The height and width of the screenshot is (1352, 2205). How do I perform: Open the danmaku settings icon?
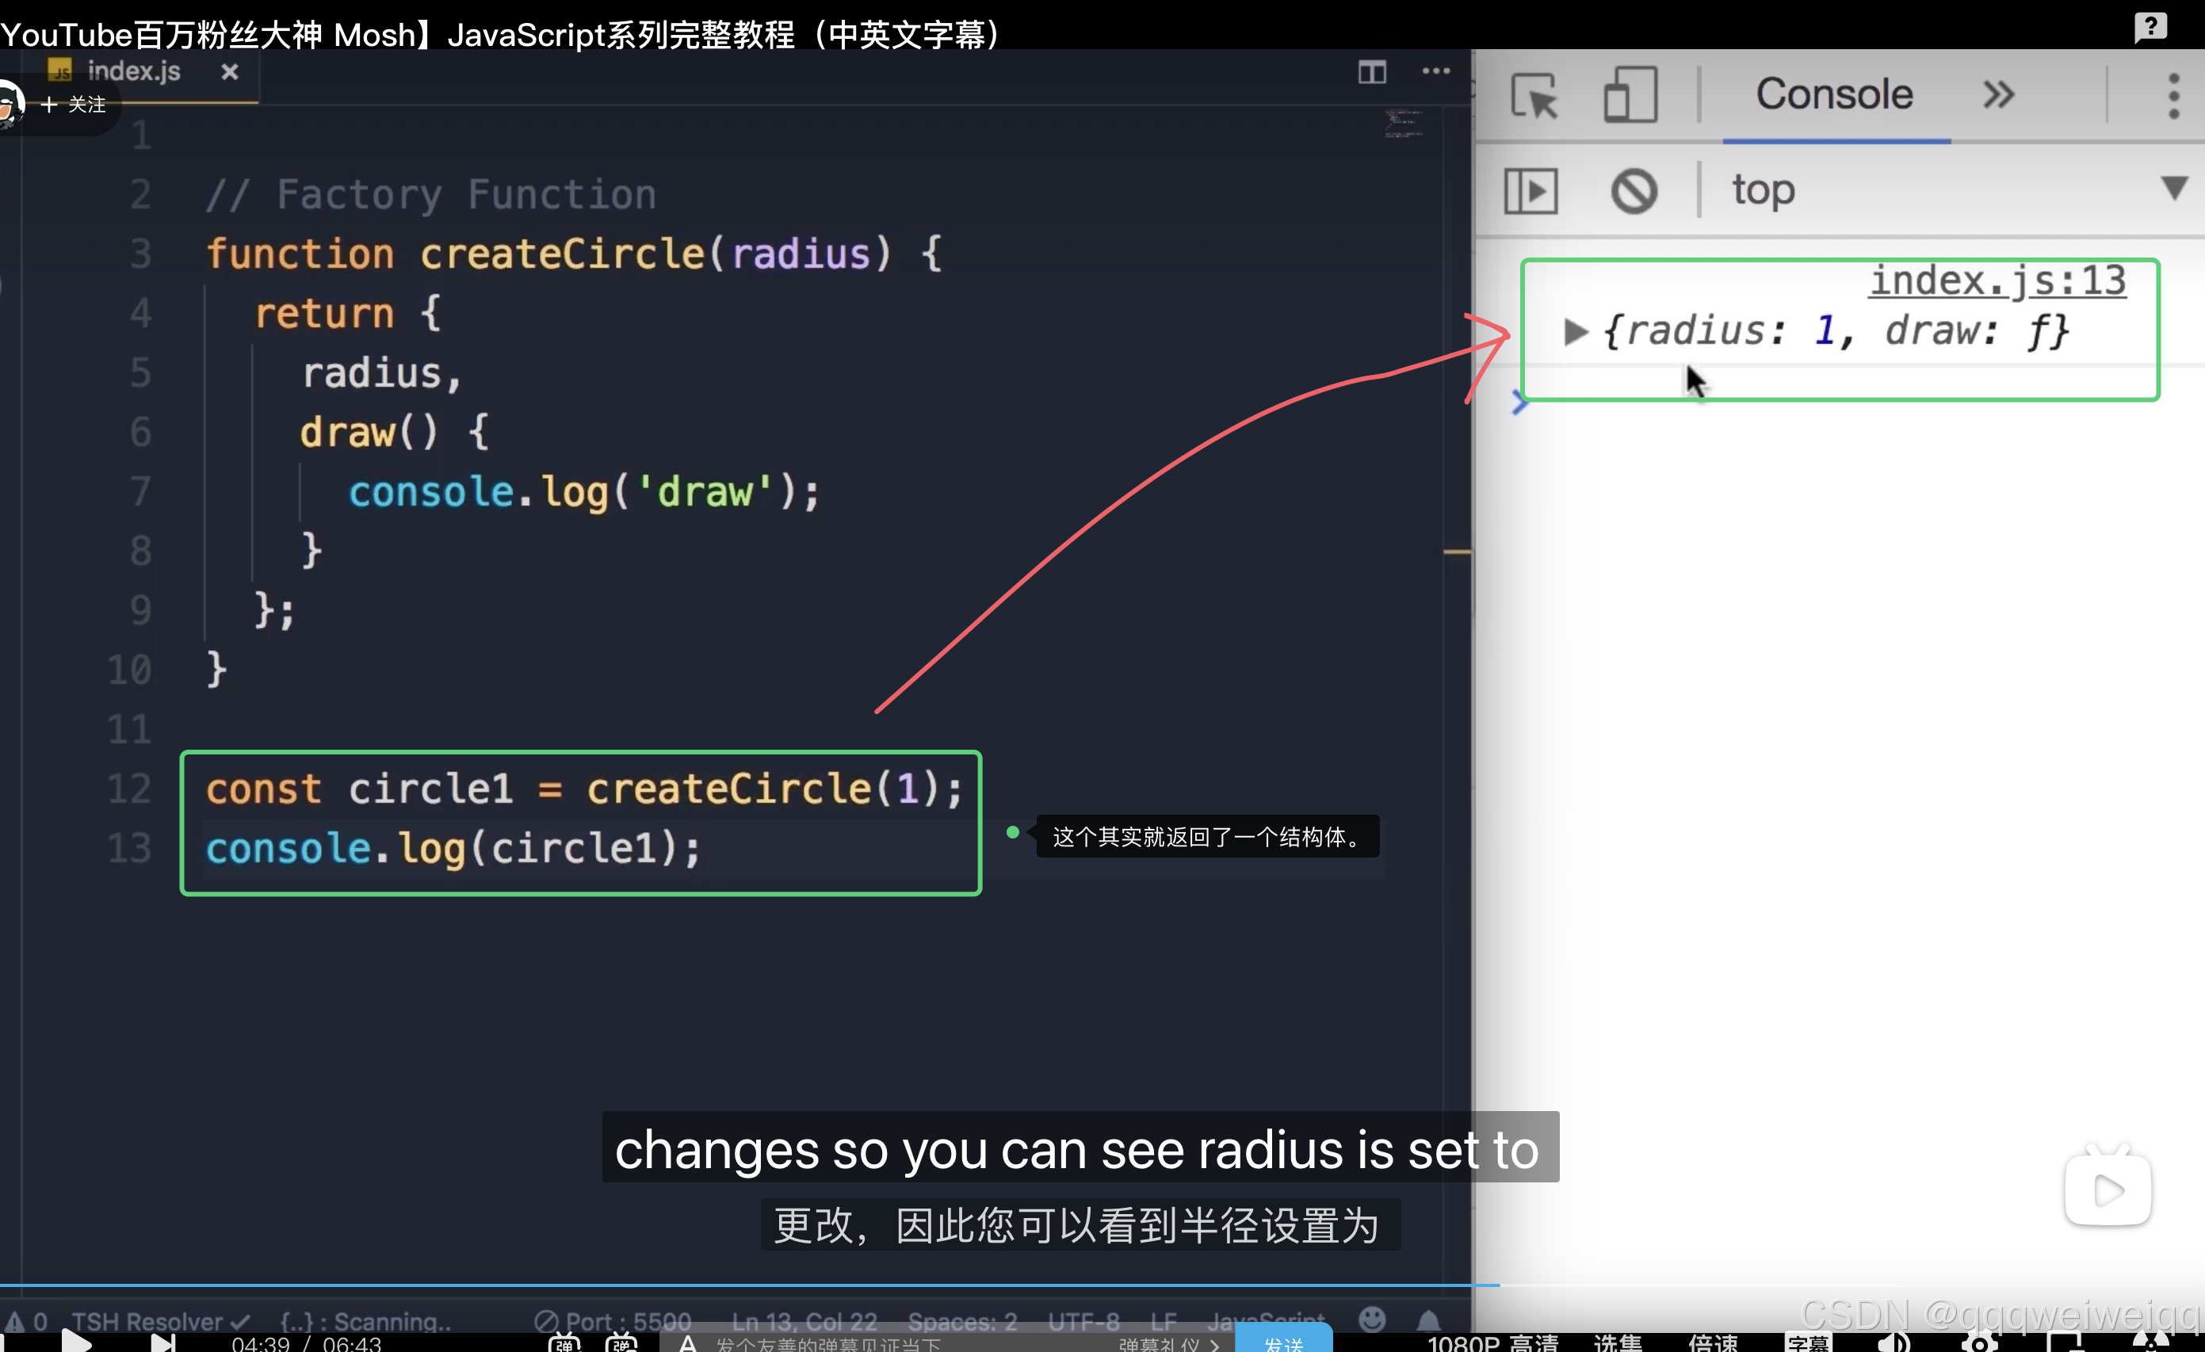pyautogui.click(x=622, y=1342)
